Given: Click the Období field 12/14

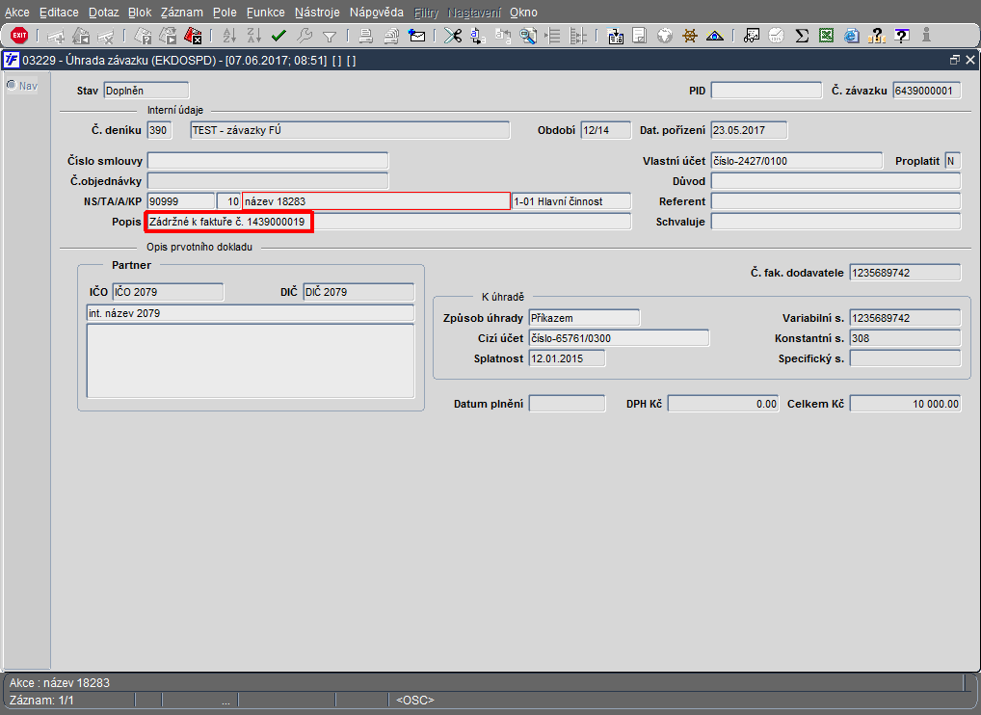Looking at the screenshot, I should click(605, 130).
